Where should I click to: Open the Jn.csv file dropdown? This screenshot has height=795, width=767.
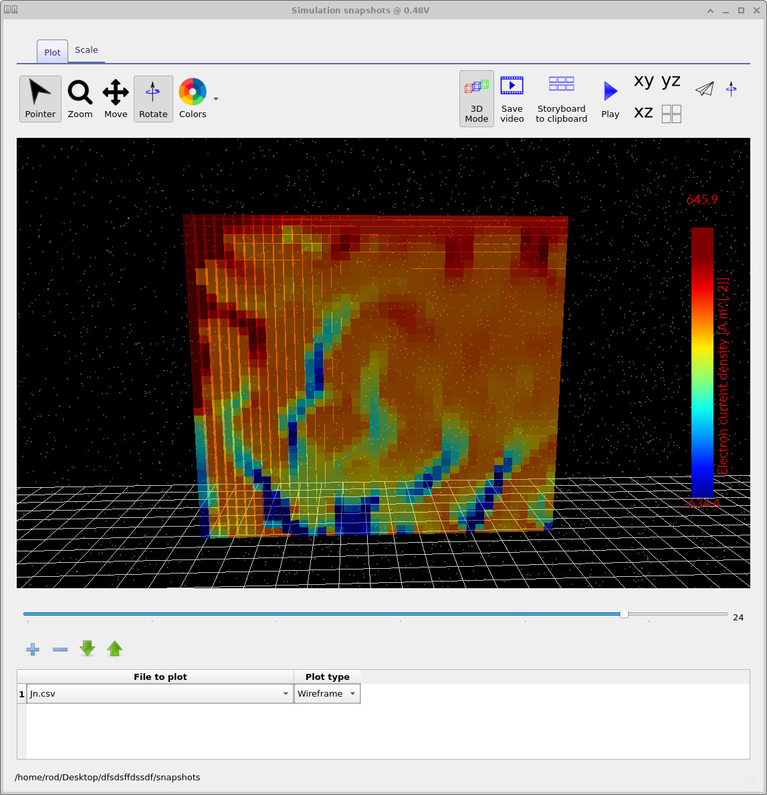click(x=285, y=693)
